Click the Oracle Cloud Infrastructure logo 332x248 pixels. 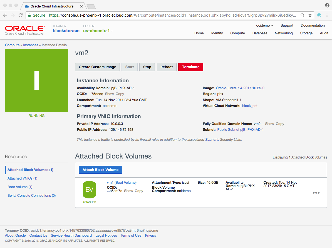point(24,30)
